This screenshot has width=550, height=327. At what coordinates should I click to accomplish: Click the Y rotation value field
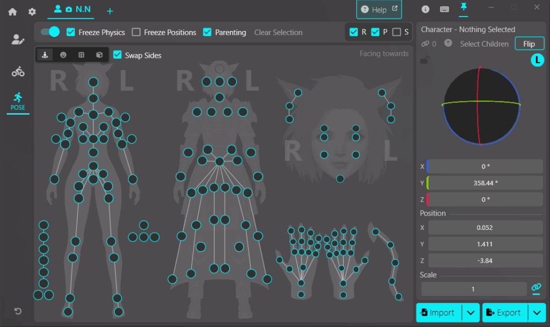coord(485,183)
